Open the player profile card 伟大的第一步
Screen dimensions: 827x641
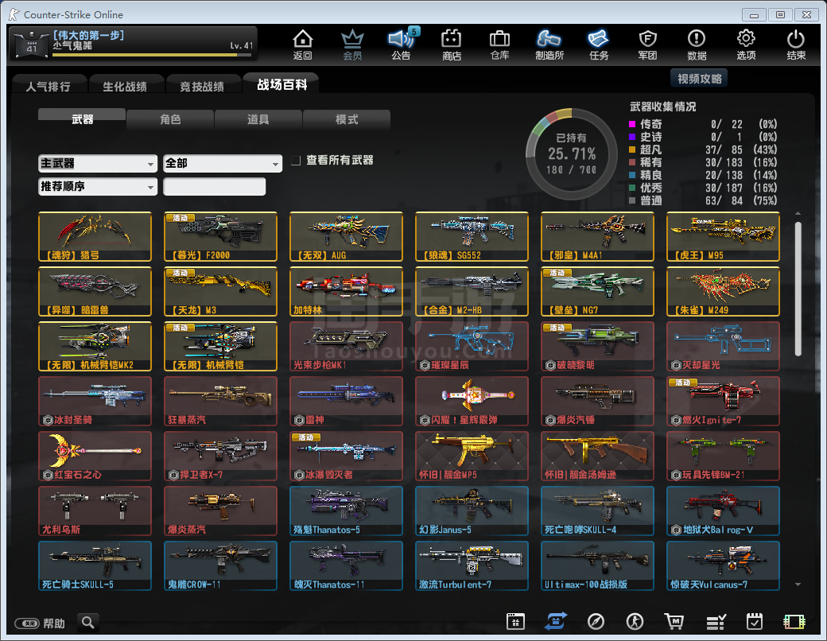(x=134, y=43)
